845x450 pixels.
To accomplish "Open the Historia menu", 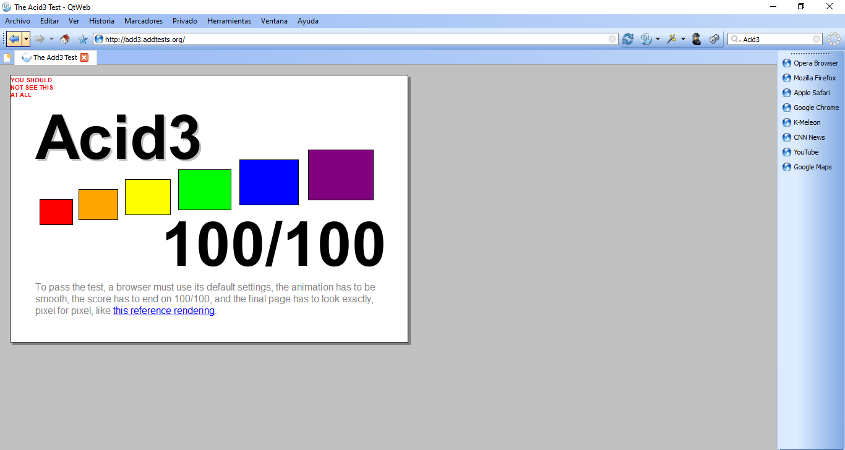I will point(101,21).
